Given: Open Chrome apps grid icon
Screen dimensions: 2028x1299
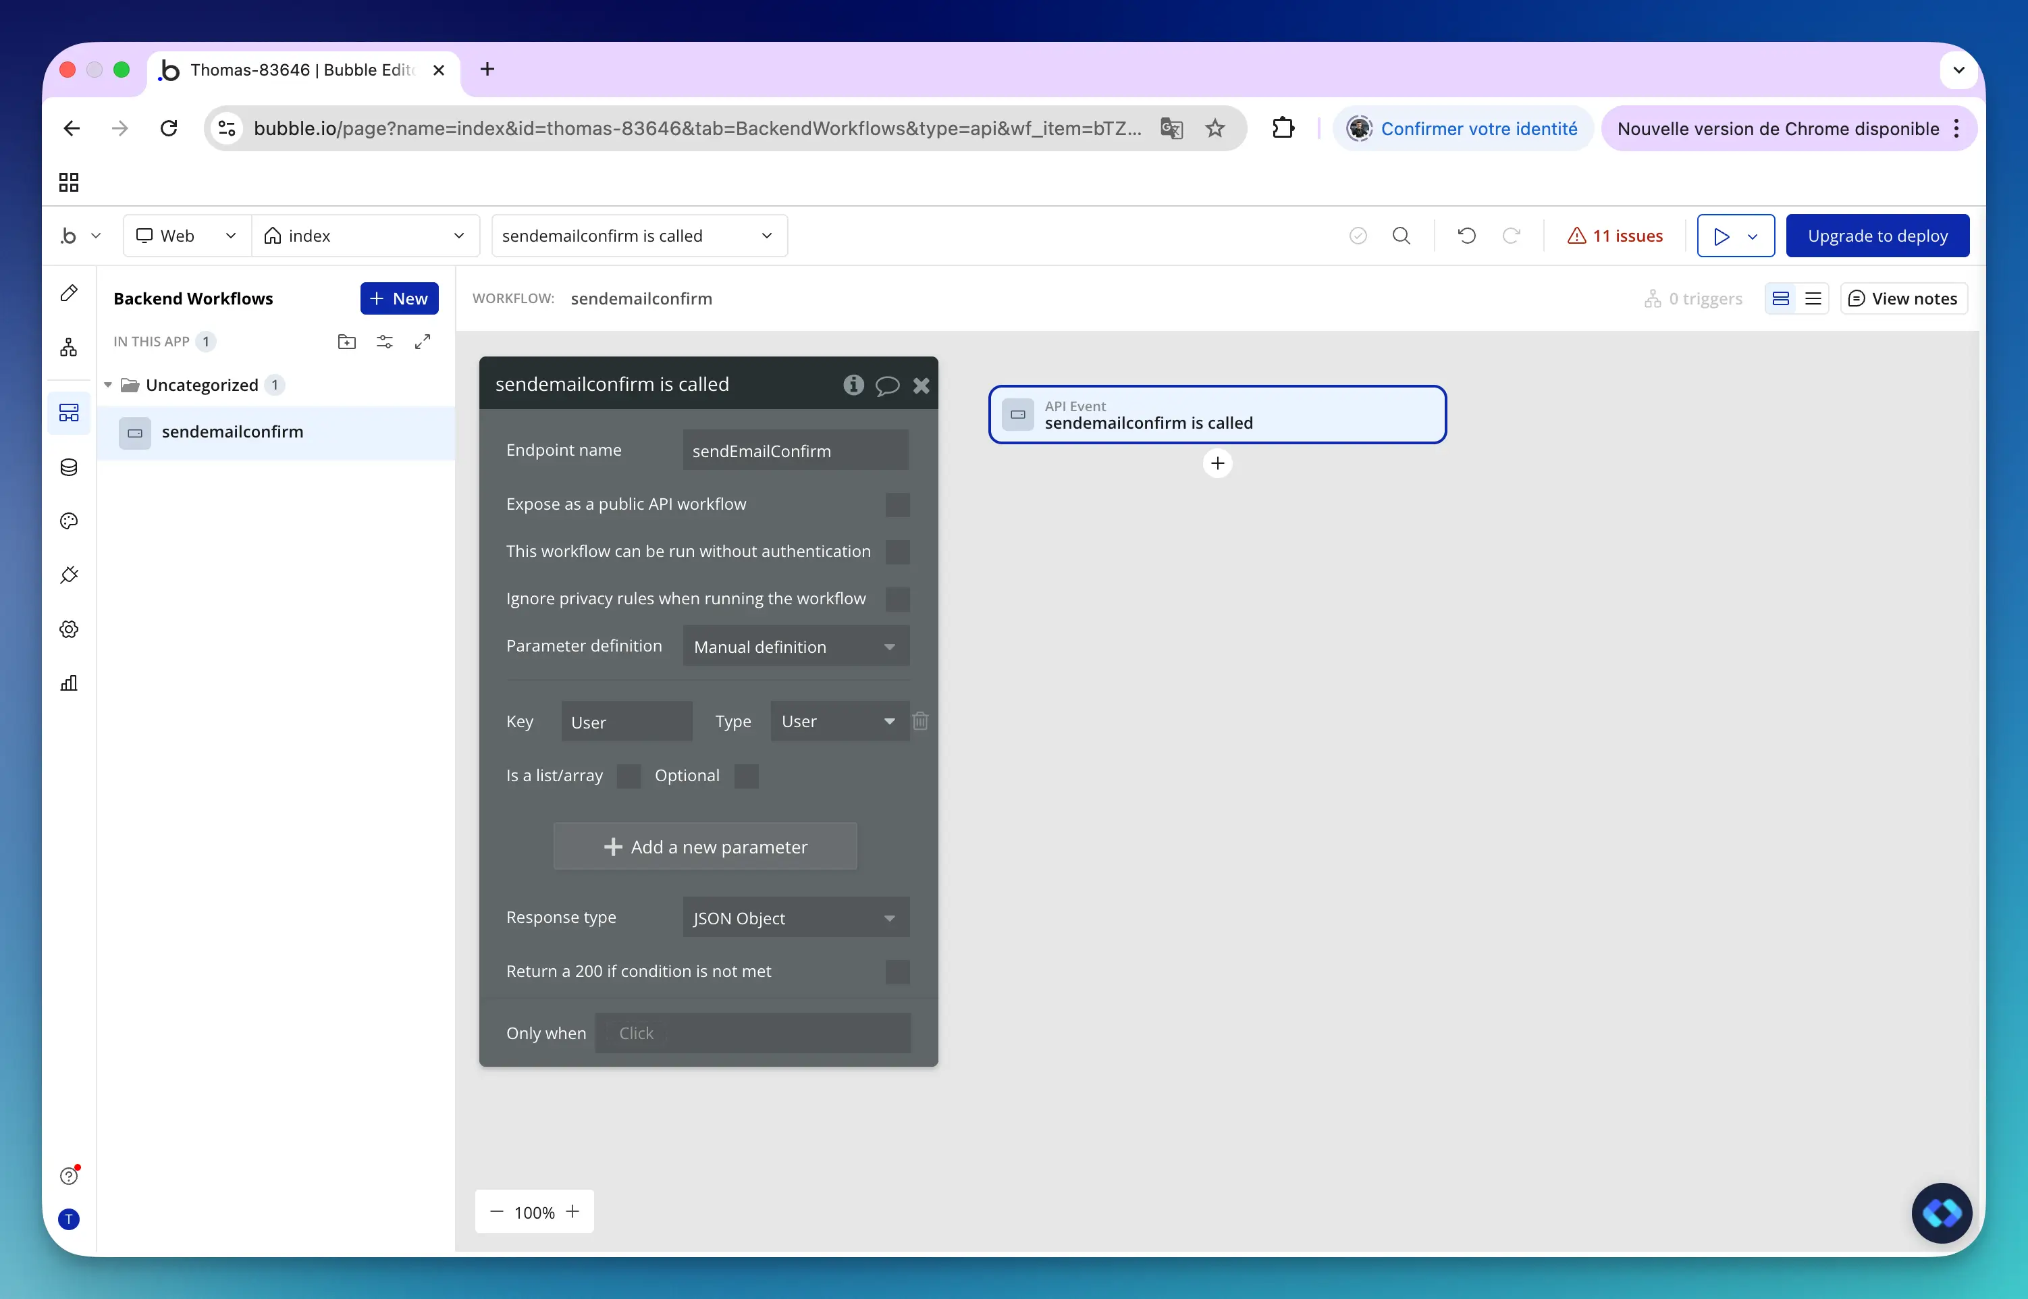Looking at the screenshot, I should pos(69,182).
